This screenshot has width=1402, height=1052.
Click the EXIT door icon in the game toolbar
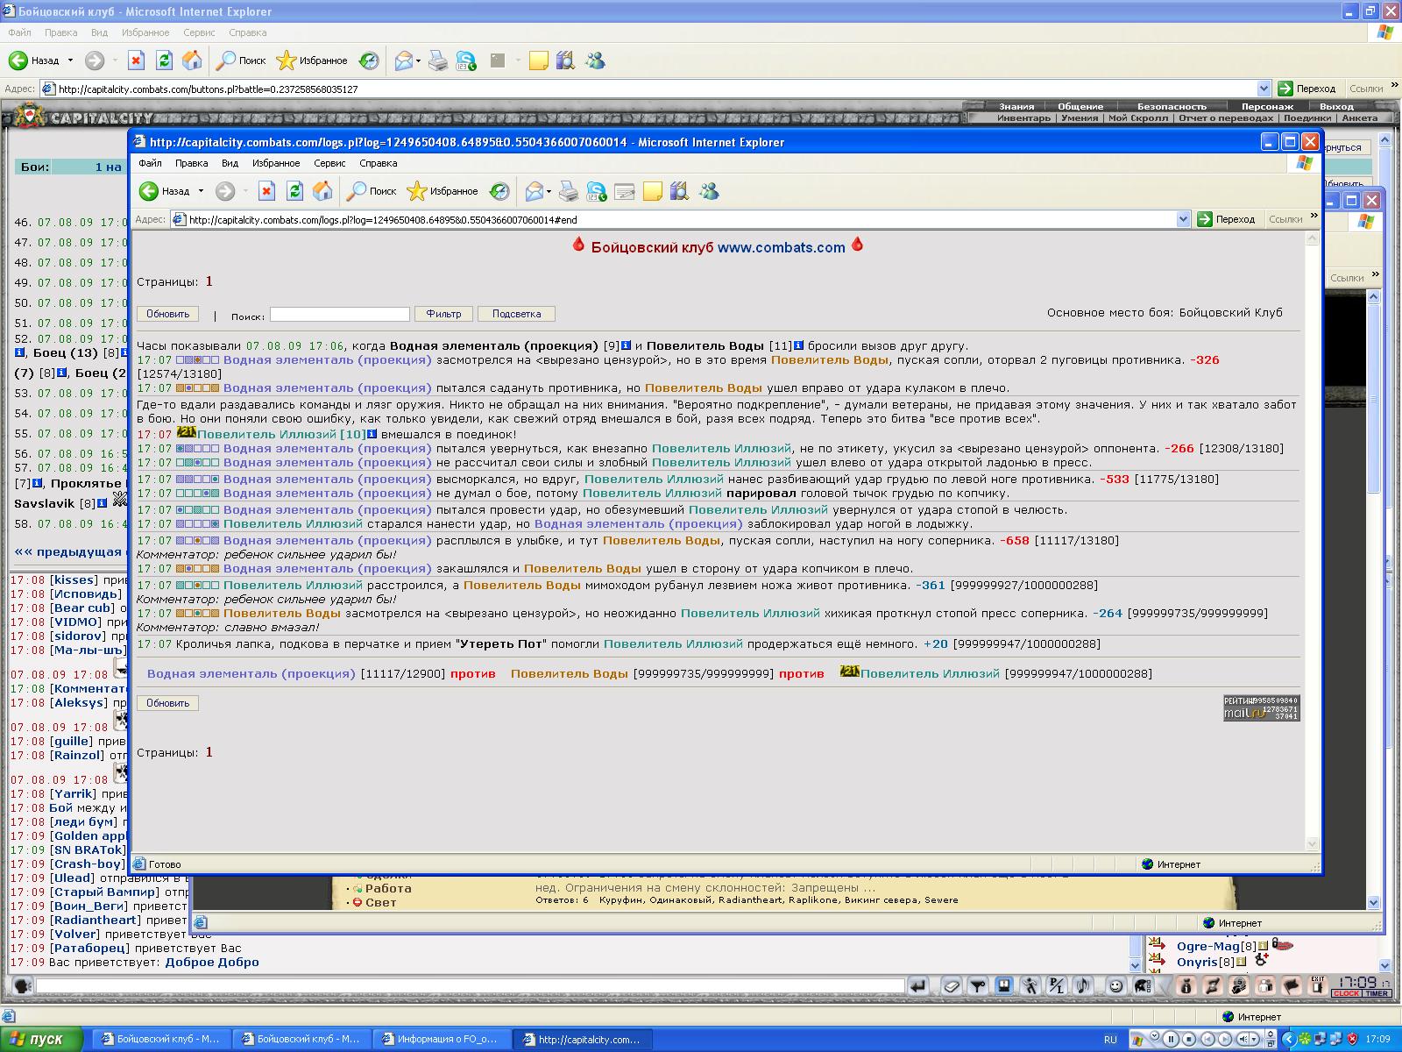[x=1318, y=985]
